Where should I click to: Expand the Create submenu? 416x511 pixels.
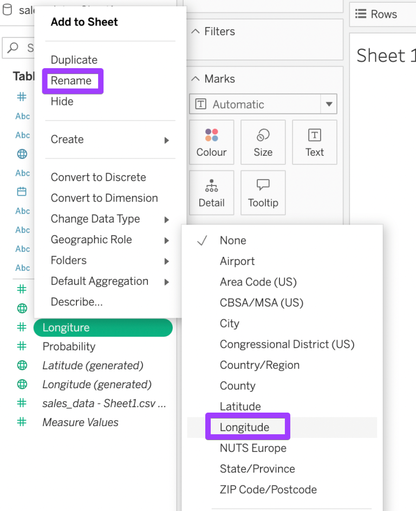tap(67, 140)
